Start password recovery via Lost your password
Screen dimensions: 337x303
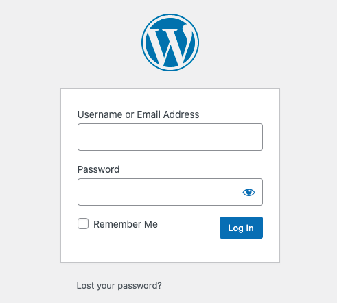[119, 286]
